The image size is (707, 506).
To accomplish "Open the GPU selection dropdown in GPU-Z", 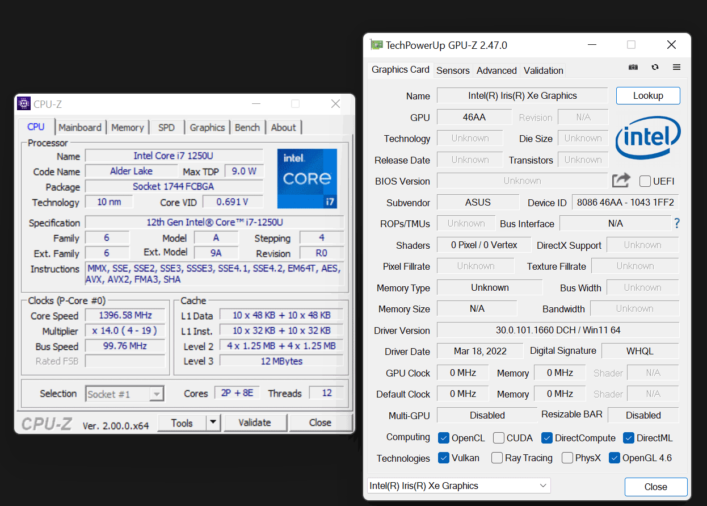I will coord(458,486).
